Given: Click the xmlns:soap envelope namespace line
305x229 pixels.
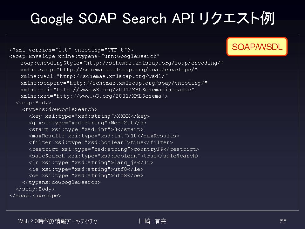Looking at the screenshot, I should [109, 70].
